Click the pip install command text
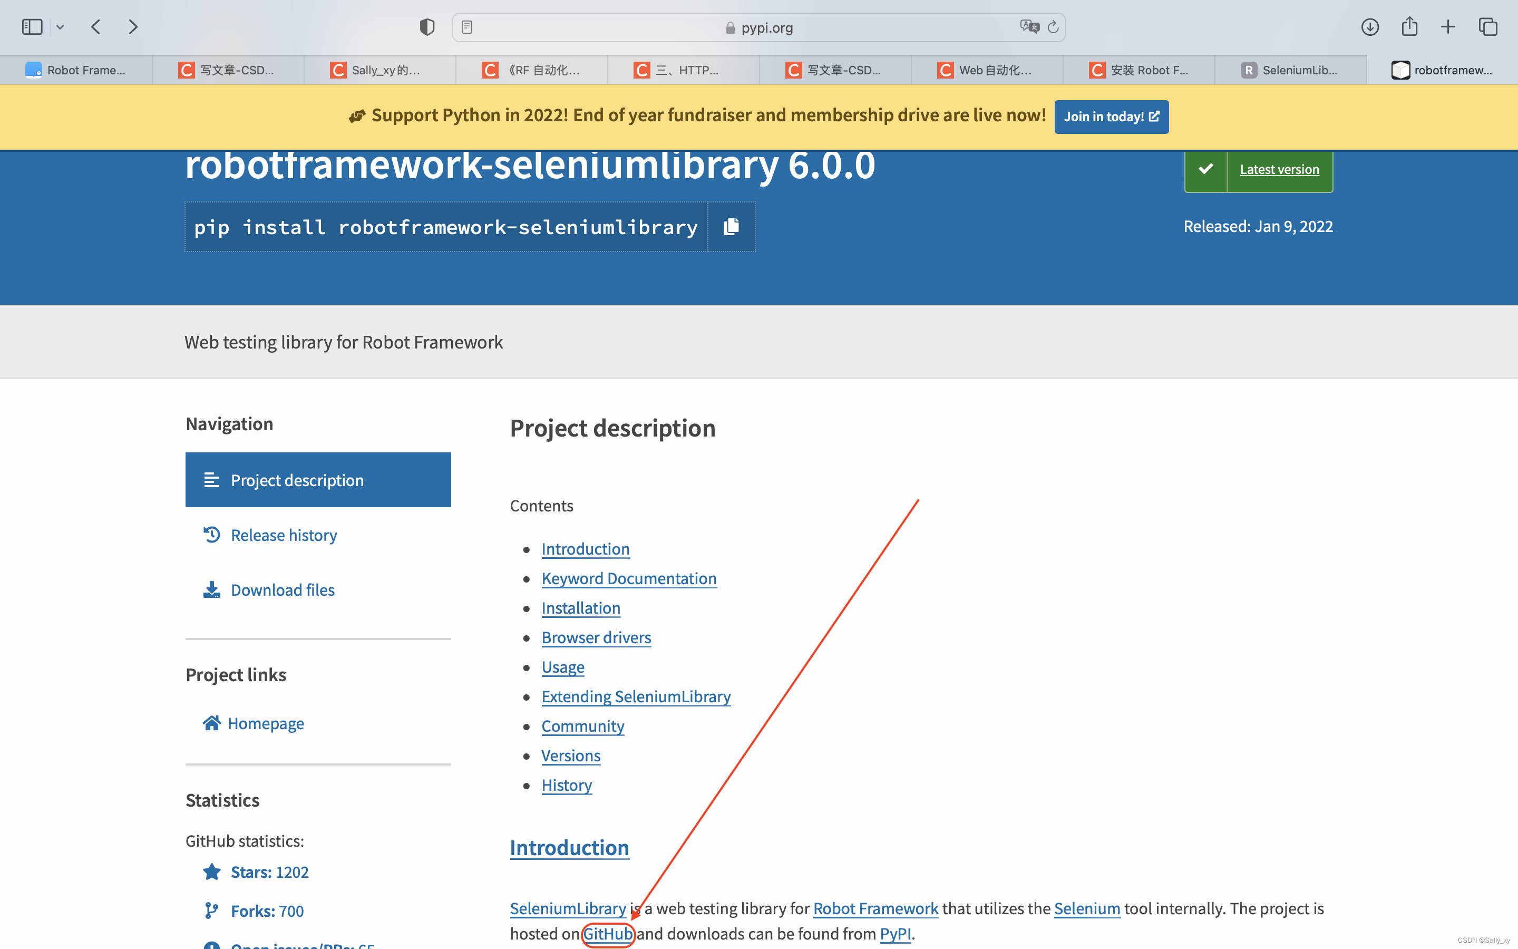Viewport: 1518px width, 949px height. coord(446,227)
